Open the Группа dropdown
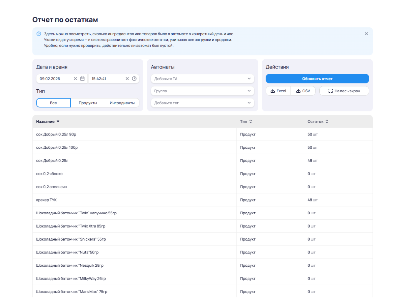Screen dimensions: 404x302 [x=202, y=91]
